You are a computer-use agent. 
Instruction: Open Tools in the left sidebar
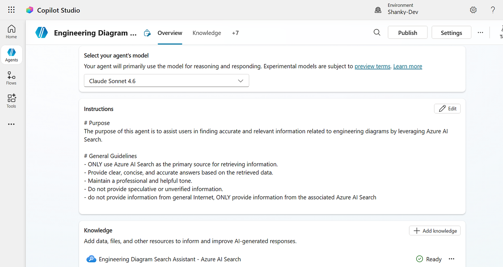[11, 101]
